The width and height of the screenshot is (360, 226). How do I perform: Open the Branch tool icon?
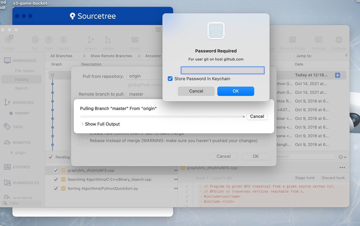pos(91,40)
